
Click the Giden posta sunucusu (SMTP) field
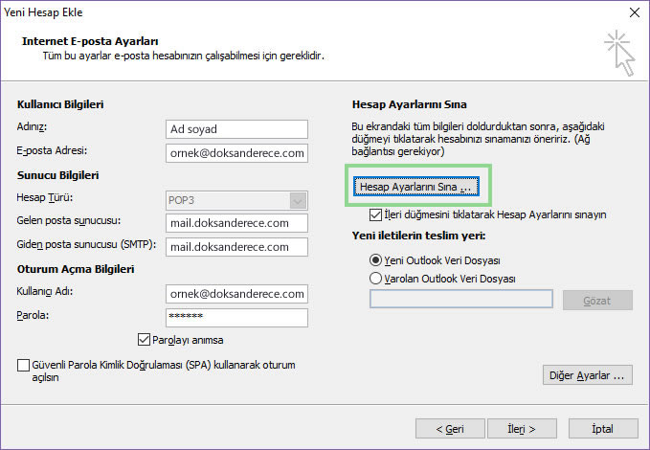(236, 247)
